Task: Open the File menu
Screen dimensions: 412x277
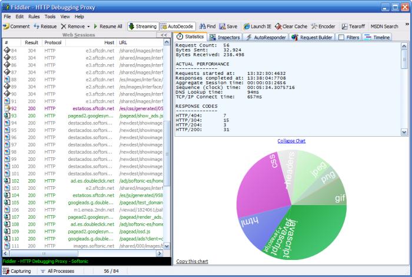Action: (x=7, y=17)
